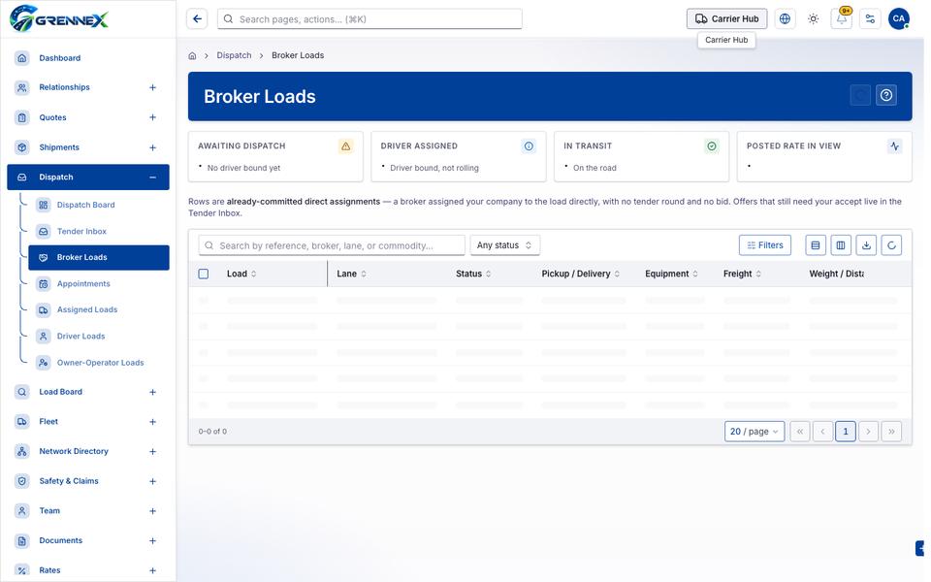Screen dimensions: 931x582
Task: Click the back arrow button
Action: (197, 19)
